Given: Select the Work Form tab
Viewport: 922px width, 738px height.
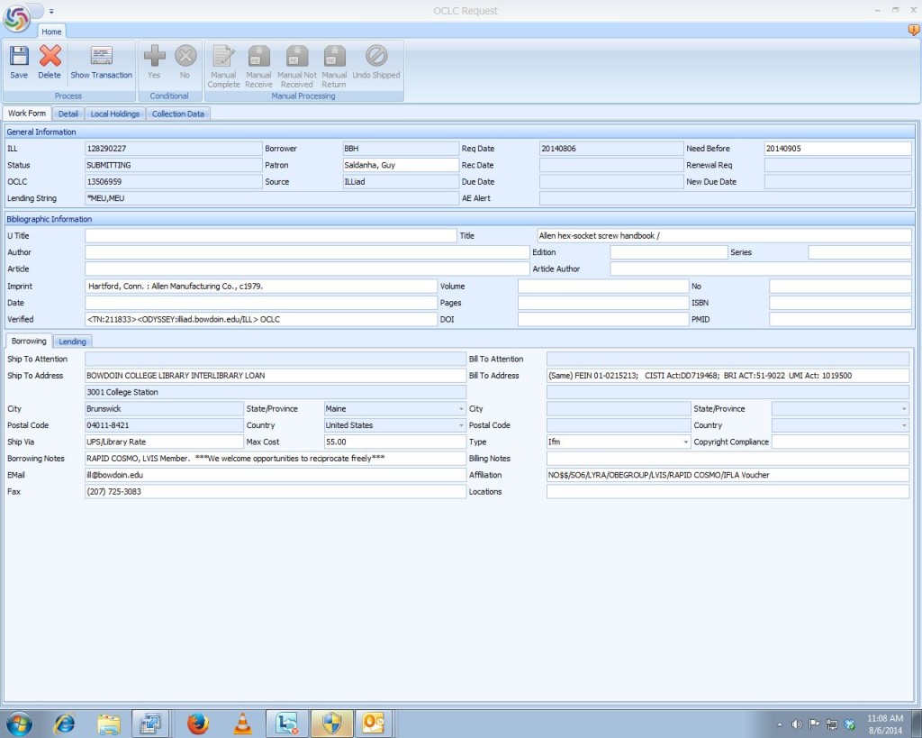Looking at the screenshot, I should coord(27,113).
